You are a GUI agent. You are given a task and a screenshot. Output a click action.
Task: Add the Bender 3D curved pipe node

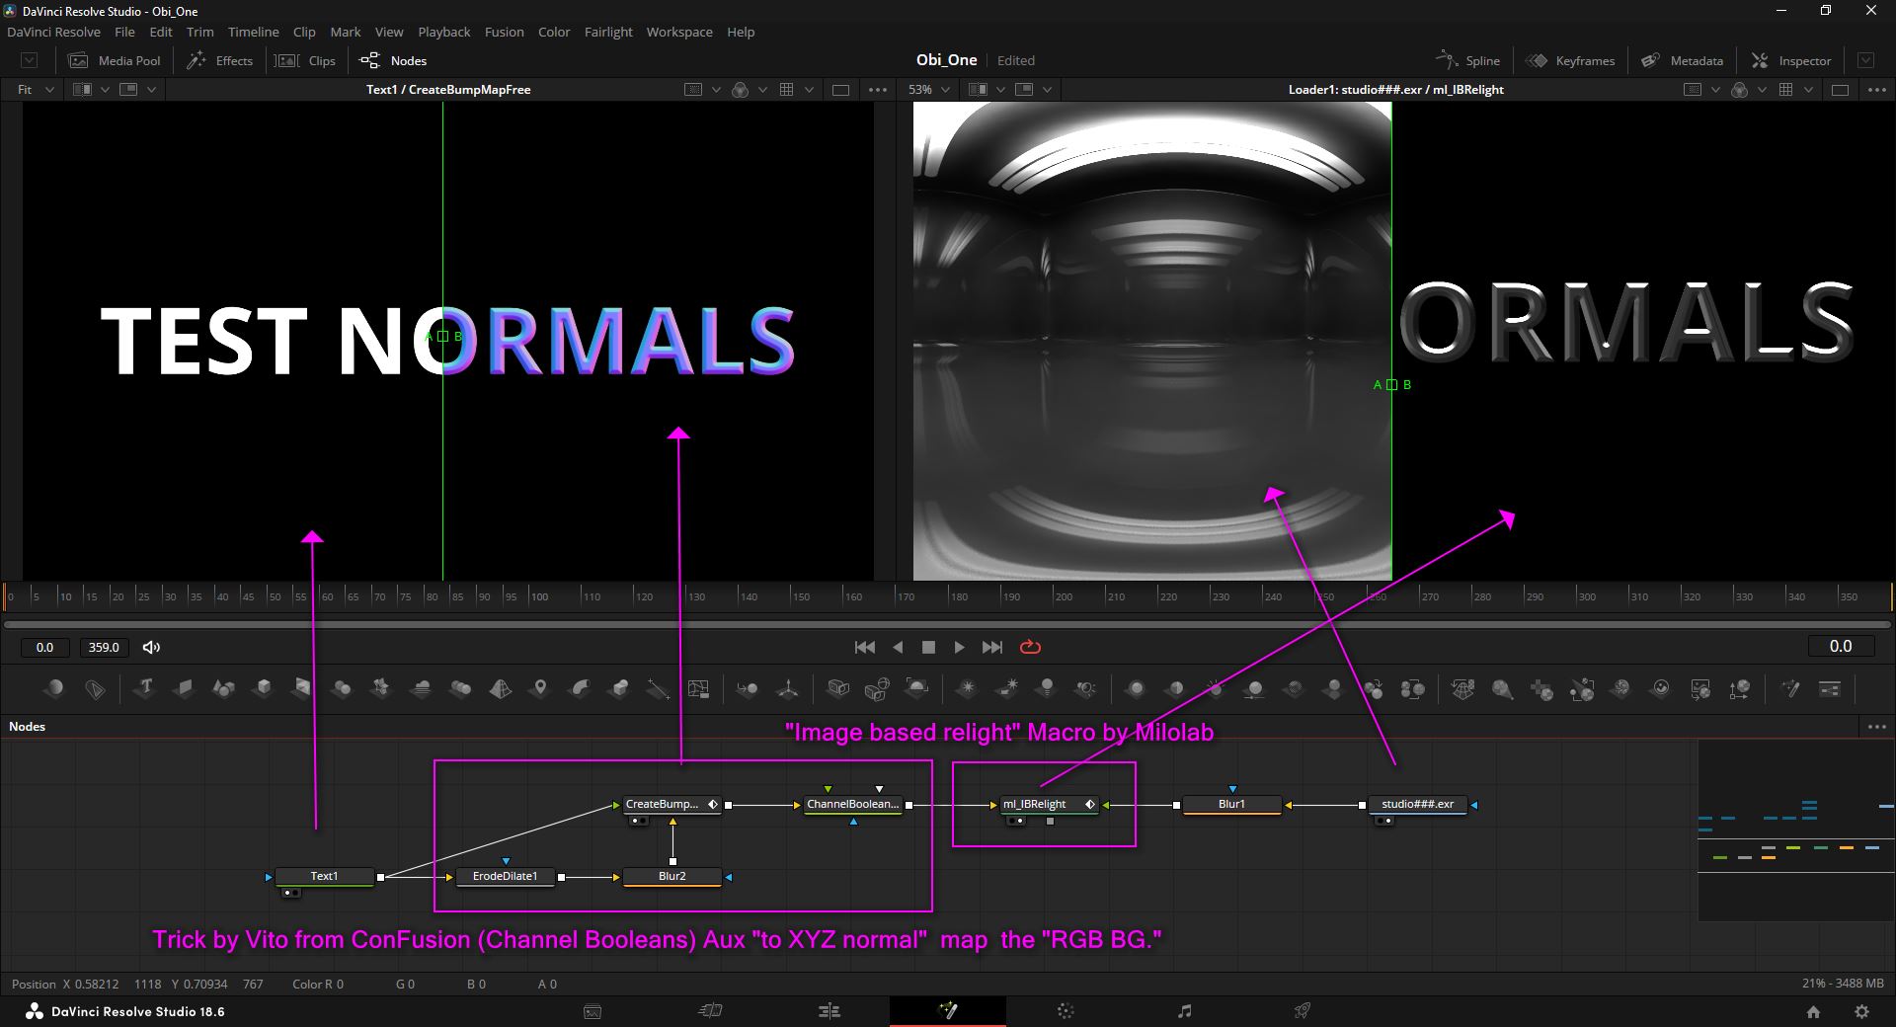coord(580,688)
